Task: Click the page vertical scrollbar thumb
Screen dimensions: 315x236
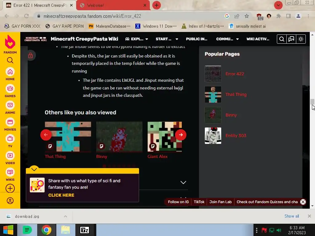Action: pos(312,101)
